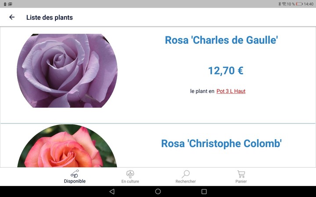316x197 pixels.
Task: Tap the Liste des plants header title
Action: (x=50, y=18)
